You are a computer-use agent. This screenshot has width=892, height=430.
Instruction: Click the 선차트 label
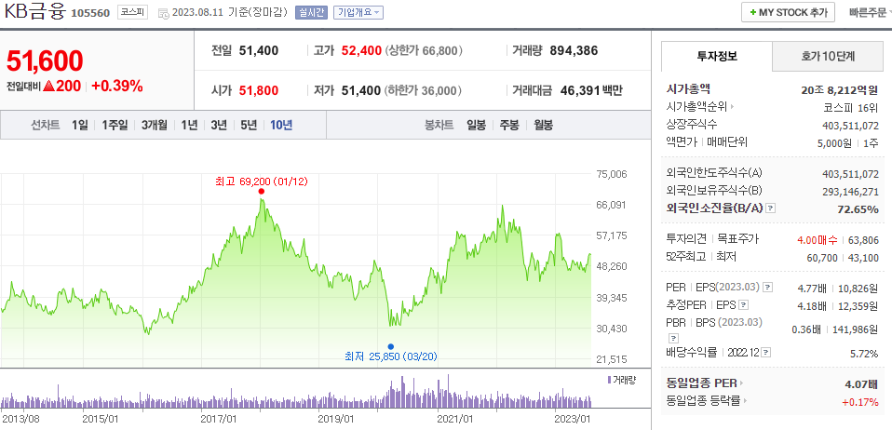click(45, 125)
